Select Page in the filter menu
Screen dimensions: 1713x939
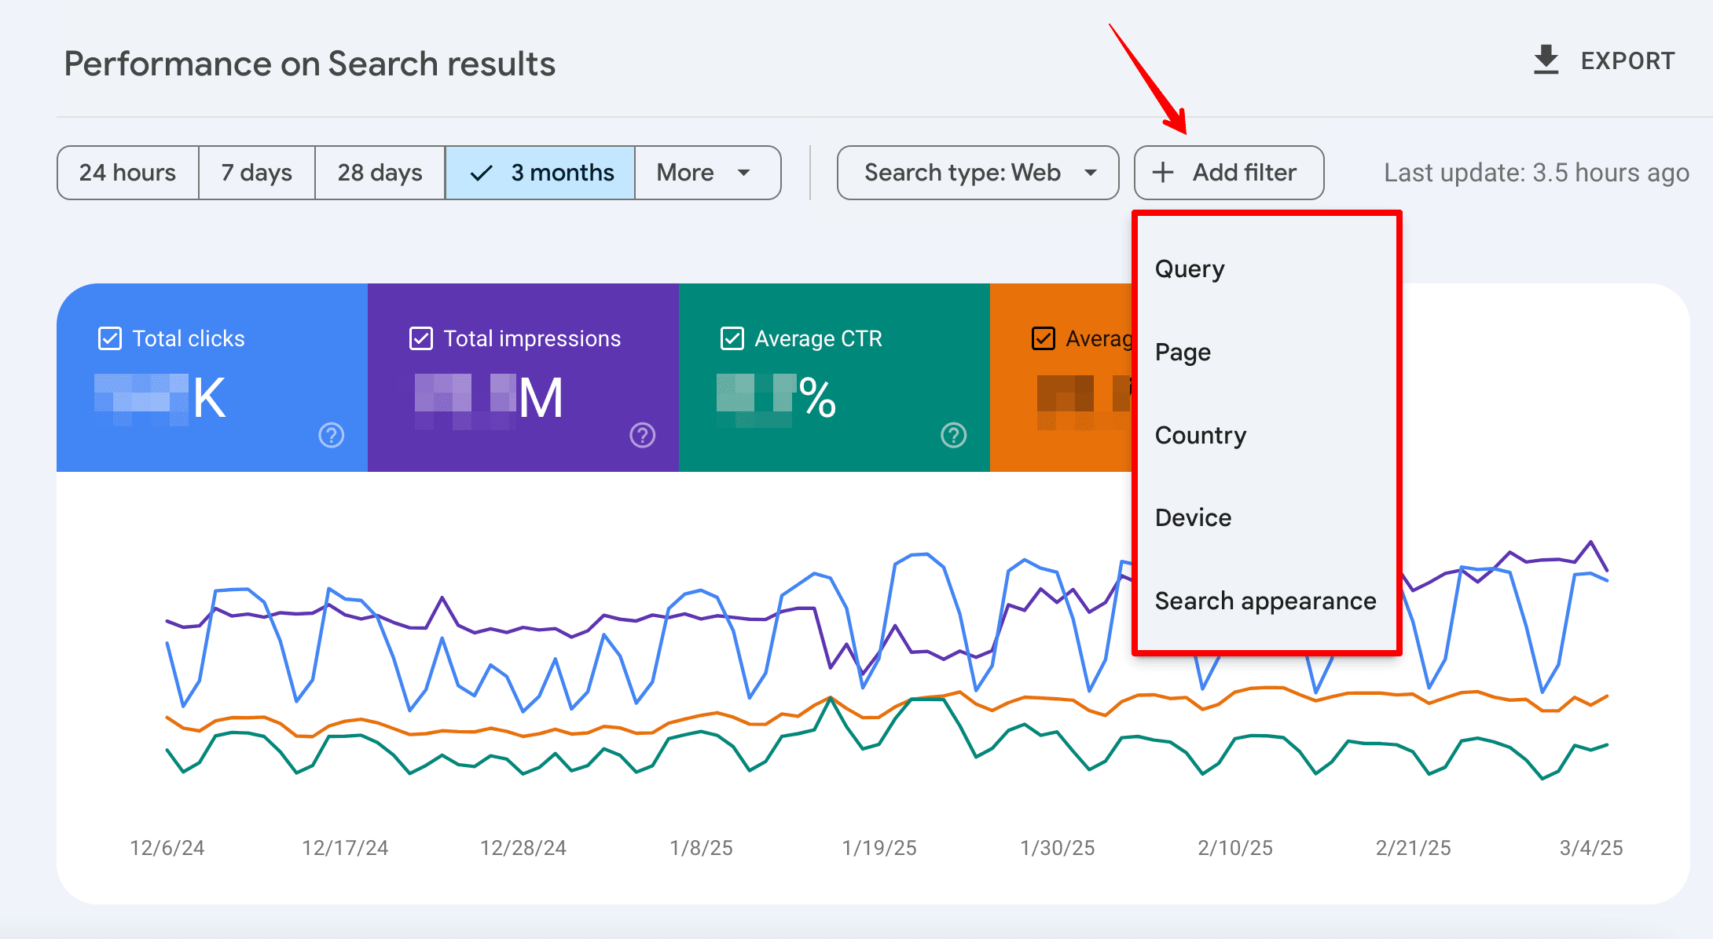click(1183, 353)
